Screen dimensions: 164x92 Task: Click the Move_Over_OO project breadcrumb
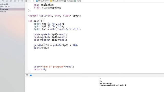[42, 1]
